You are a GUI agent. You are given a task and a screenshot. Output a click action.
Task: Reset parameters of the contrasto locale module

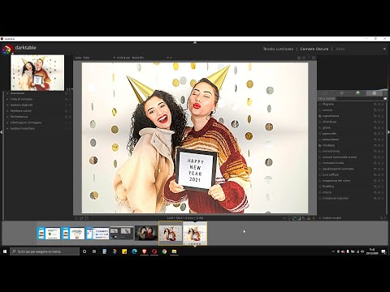coord(379,163)
